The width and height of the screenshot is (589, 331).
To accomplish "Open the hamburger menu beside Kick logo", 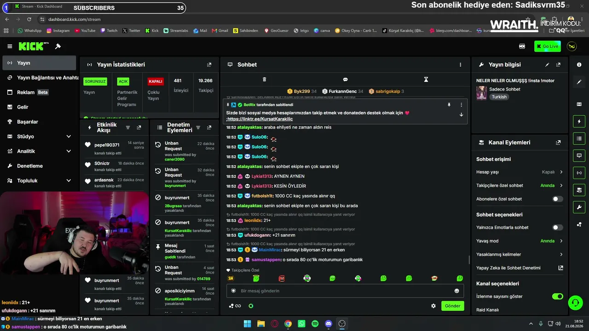I will [10, 46].
